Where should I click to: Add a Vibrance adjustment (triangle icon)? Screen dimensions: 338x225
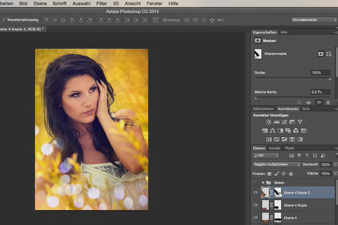[x=300, y=122]
